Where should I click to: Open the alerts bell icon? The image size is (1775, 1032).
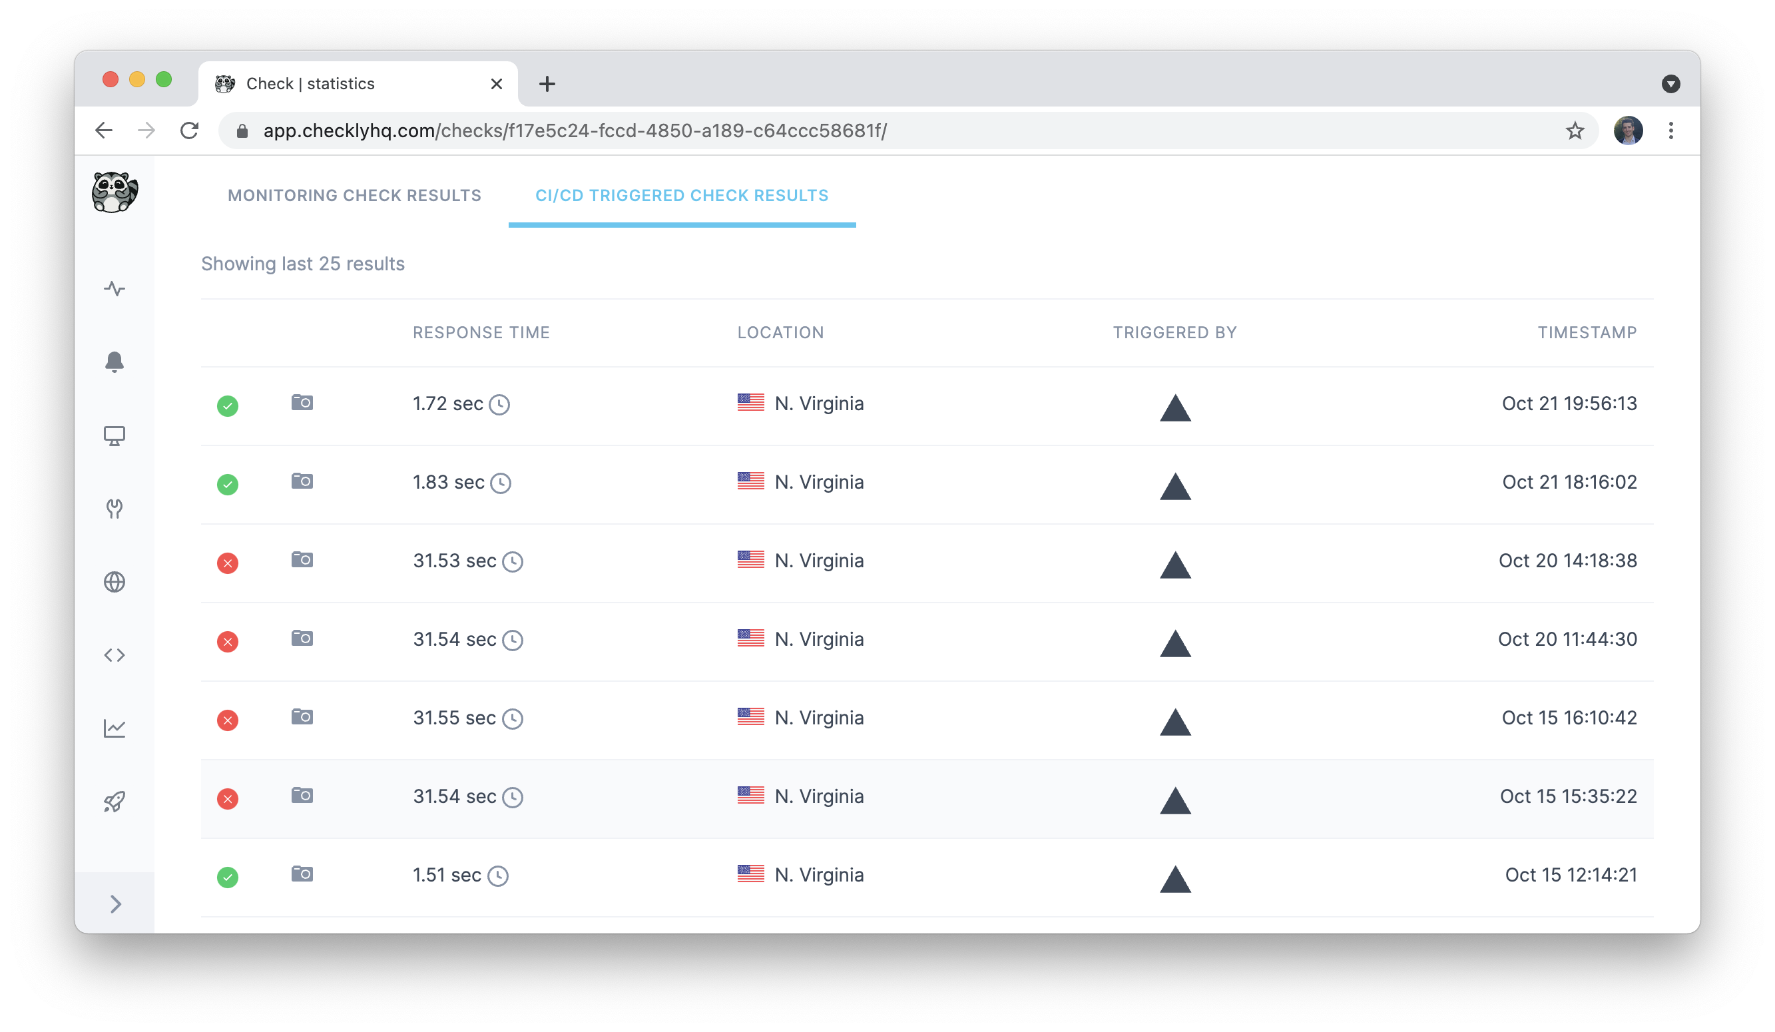(115, 362)
